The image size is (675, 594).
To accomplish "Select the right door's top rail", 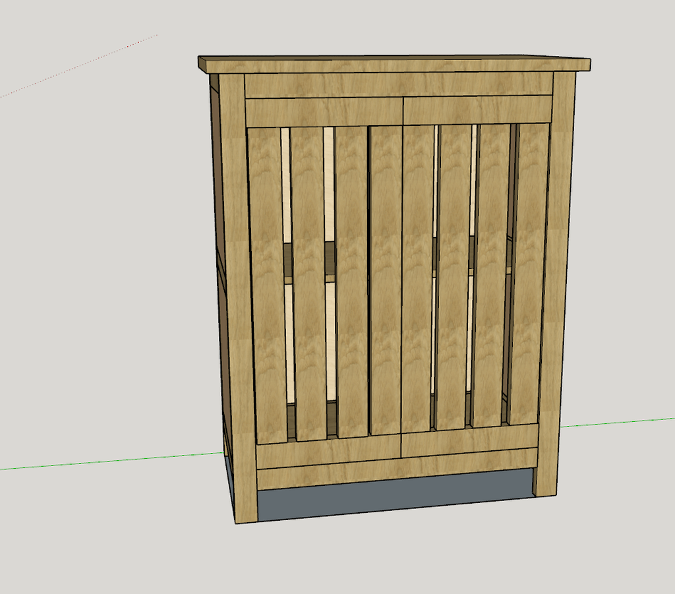I will click(x=477, y=109).
